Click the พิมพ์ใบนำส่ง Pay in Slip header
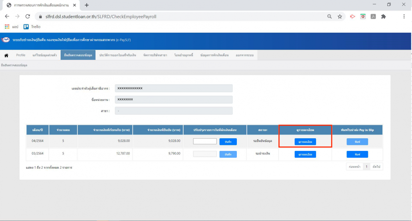412x221 pixels. (x=357, y=130)
